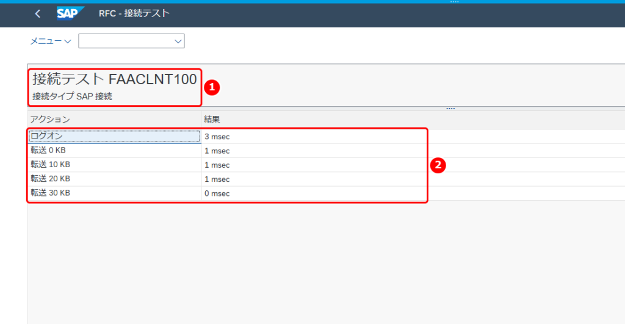Click the 結果 column header
The height and width of the screenshot is (324, 625).
coord(212,119)
